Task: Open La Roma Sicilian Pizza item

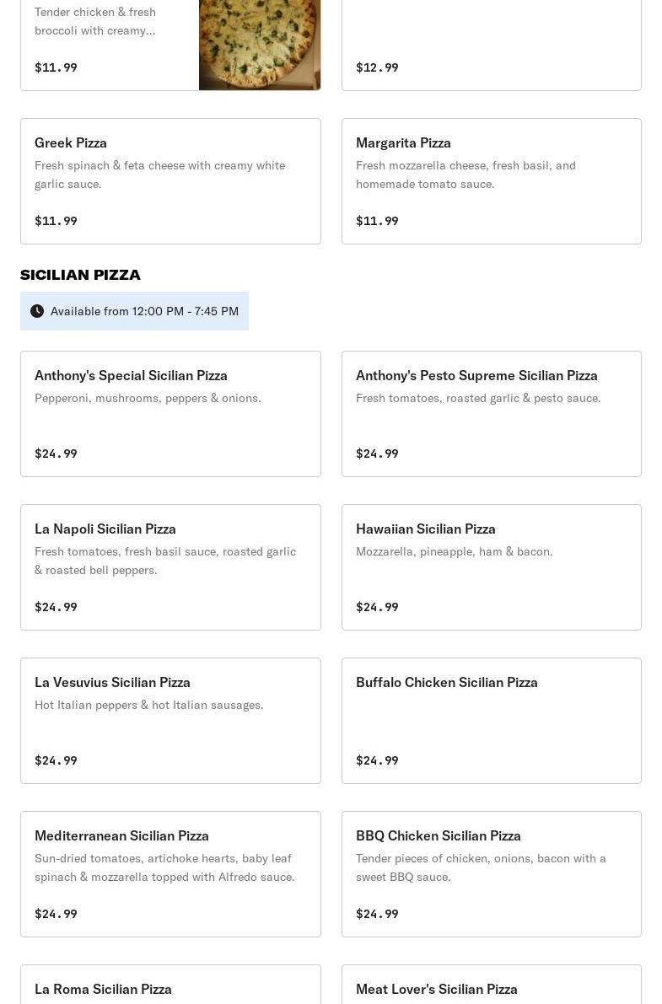Action: (170, 988)
